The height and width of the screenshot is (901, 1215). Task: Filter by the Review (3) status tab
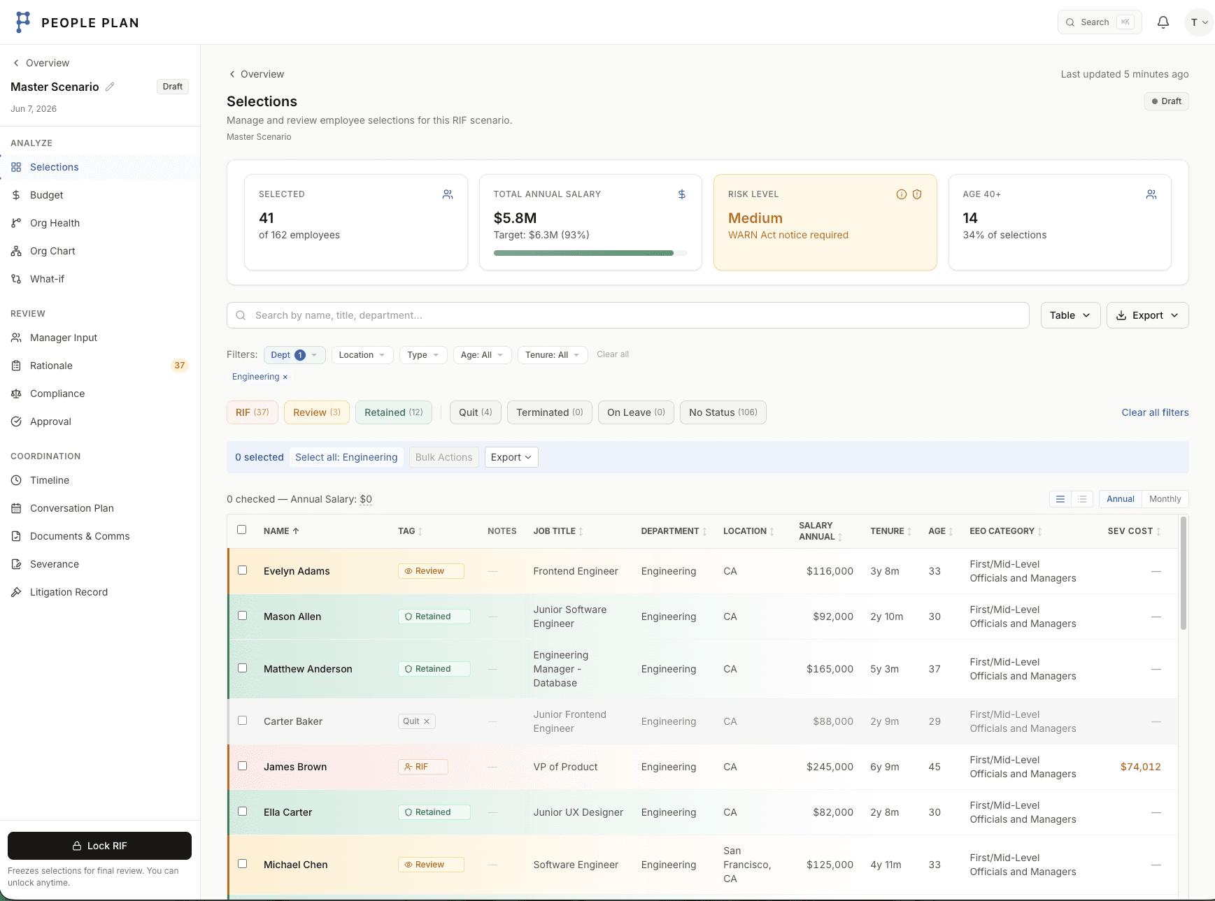pyautogui.click(x=317, y=412)
